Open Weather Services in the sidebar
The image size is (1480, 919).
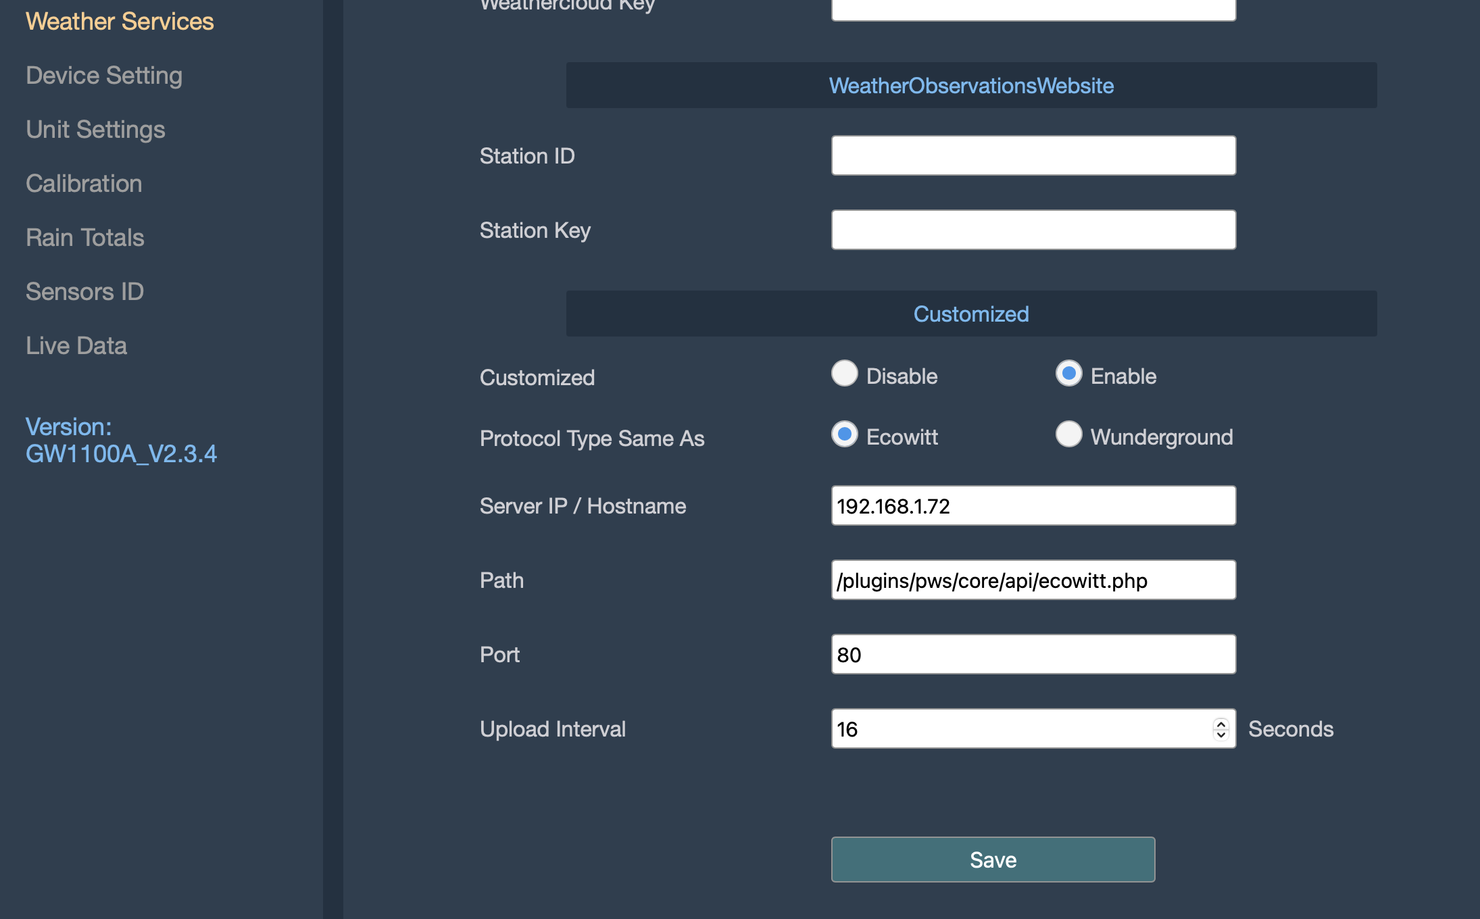pos(120,22)
